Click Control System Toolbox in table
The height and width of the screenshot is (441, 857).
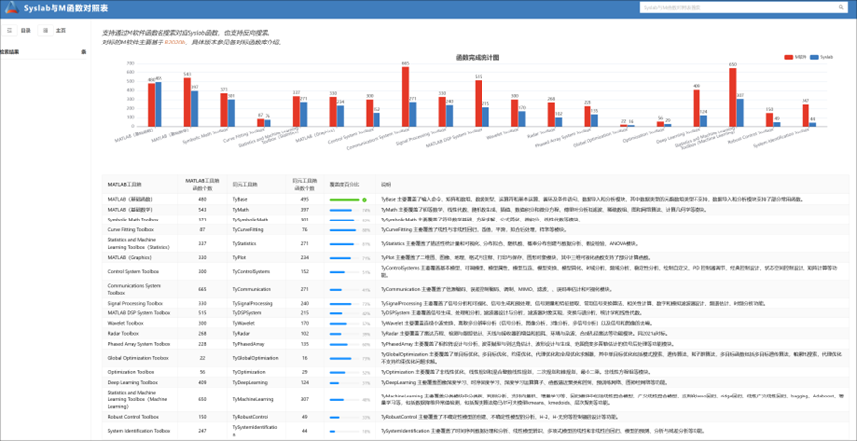click(134, 271)
